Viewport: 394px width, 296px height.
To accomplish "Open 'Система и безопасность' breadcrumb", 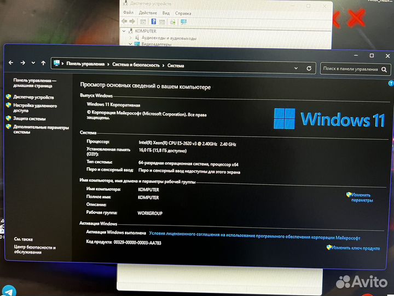I will pyautogui.click(x=136, y=65).
